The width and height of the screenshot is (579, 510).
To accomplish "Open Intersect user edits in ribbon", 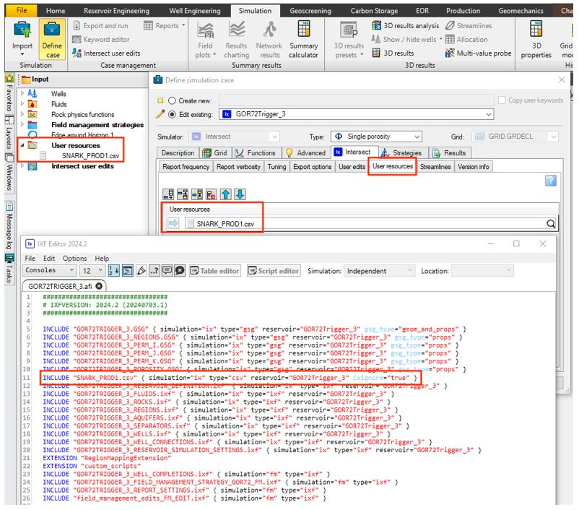I will [x=106, y=53].
